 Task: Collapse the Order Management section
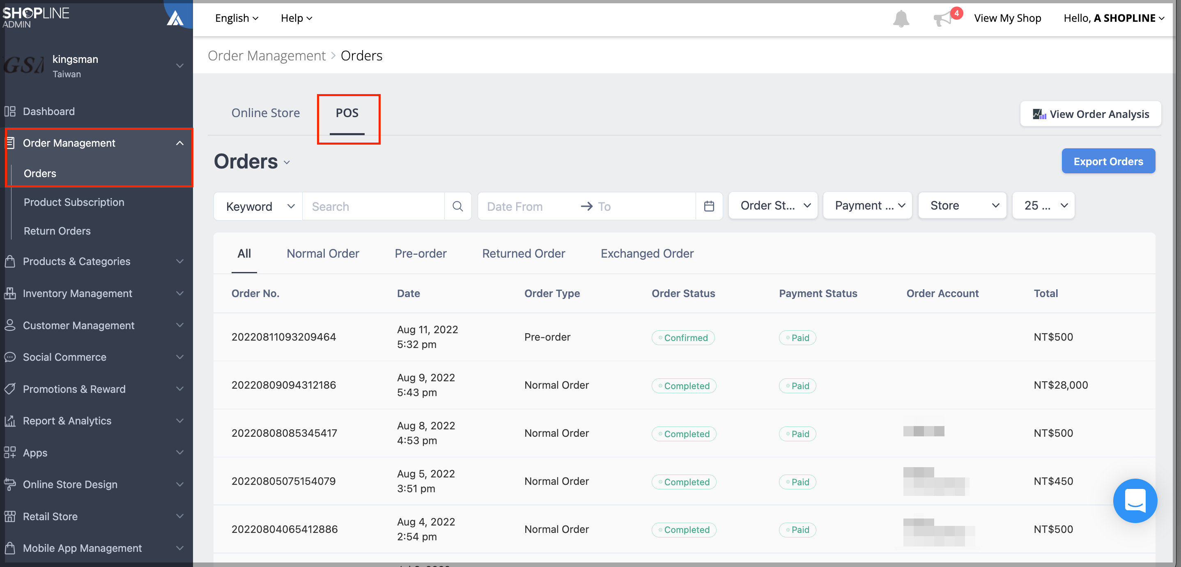(x=180, y=143)
